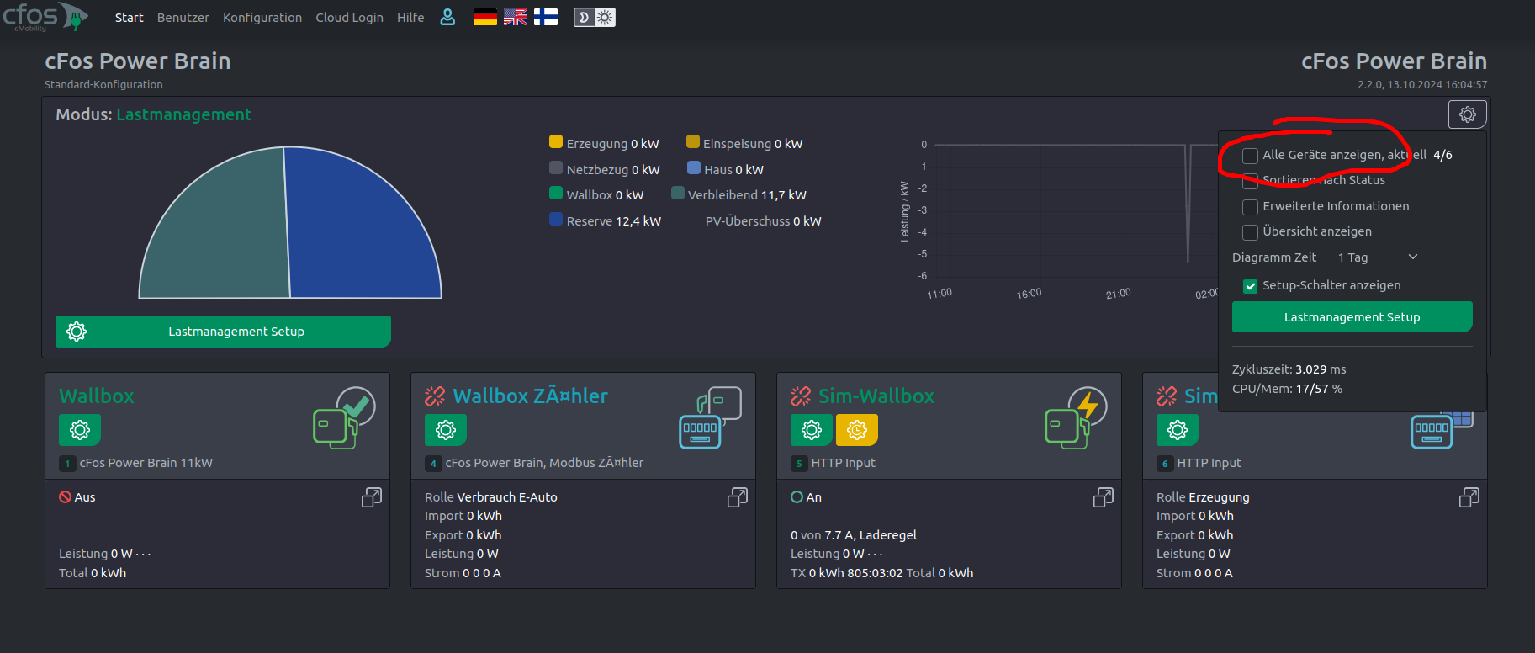The width and height of the screenshot is (1535, 653).
Task: Open the Sim-Wallbox tile title
Action: tap(876, 396)
